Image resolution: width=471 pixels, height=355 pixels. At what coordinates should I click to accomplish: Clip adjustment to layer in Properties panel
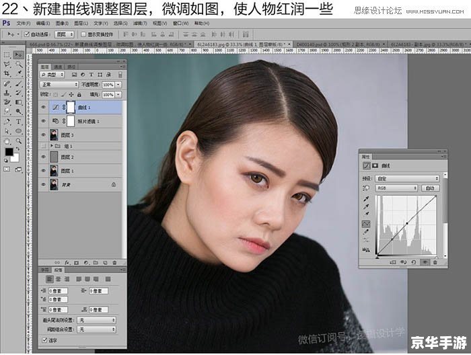393,262
